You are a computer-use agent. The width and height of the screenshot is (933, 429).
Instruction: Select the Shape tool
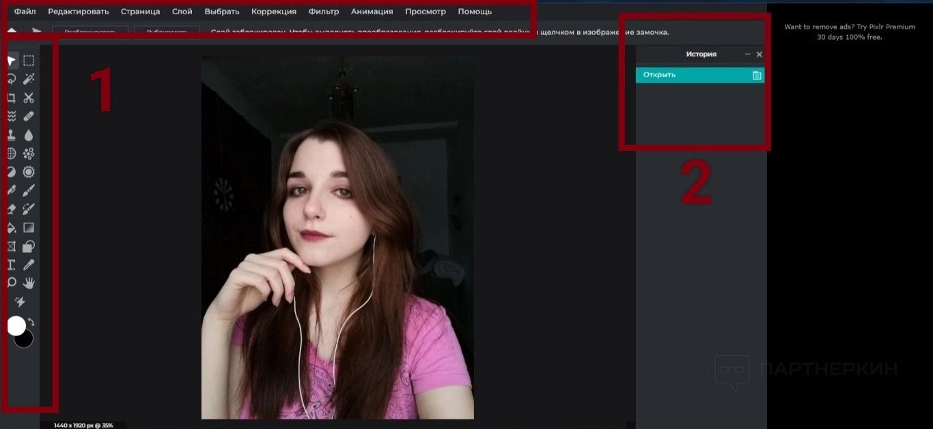point(29,246)
